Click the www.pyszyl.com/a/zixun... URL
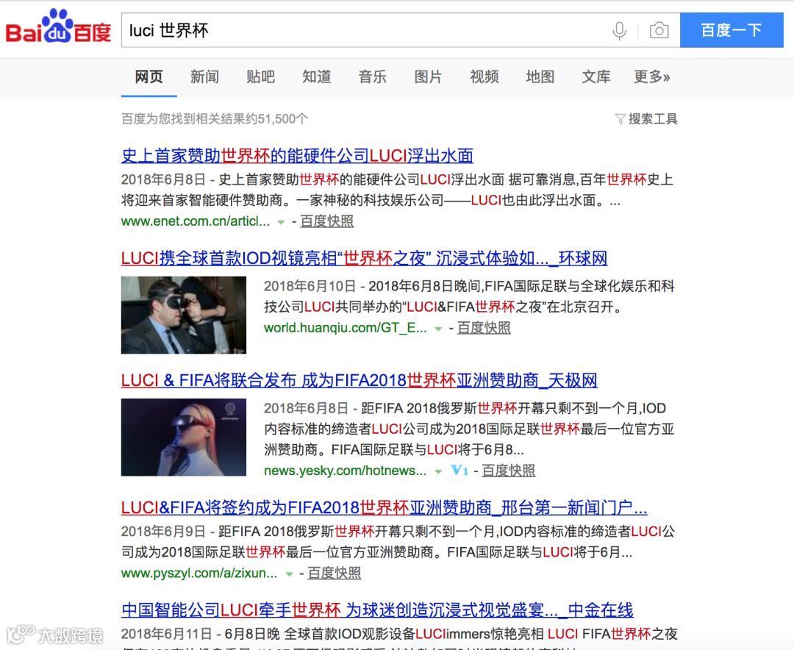Image resolution: width=794 pixels, height=650 pixels. click(x=199, y=573)
